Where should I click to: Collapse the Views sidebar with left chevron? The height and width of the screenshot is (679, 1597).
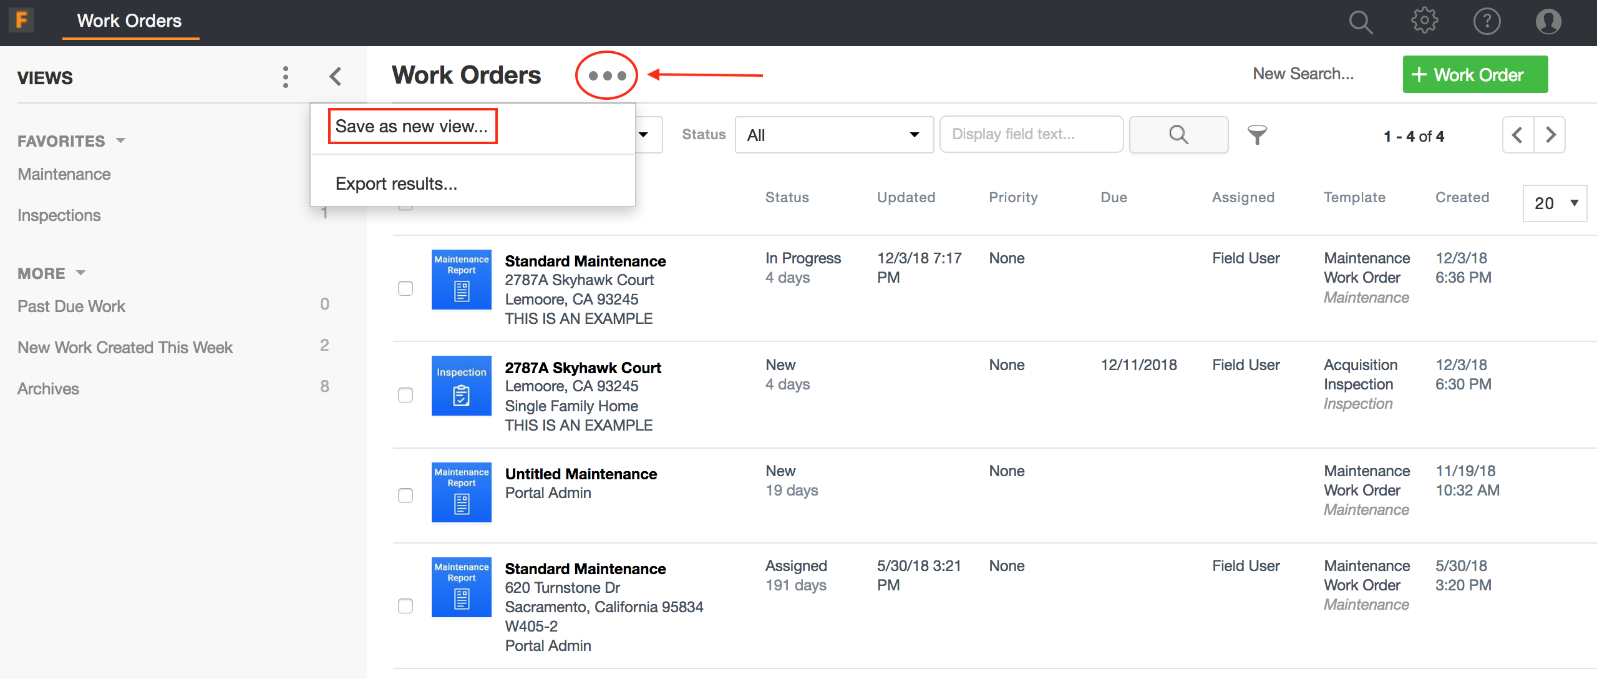tap(336, 77)
